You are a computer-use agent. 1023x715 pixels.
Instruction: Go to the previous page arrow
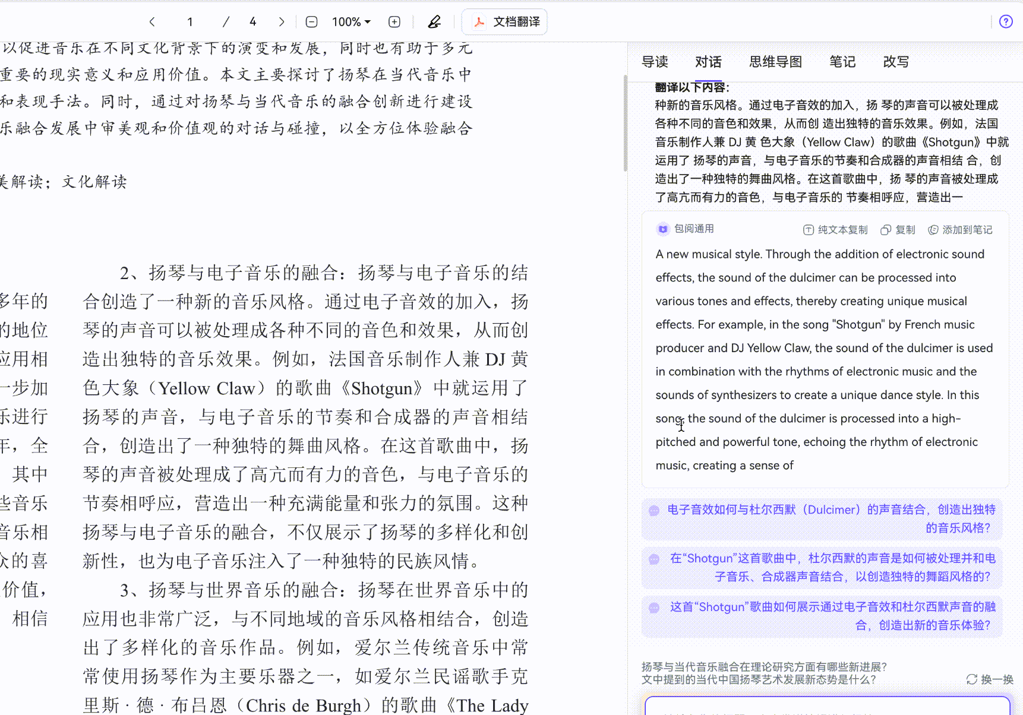(152, 21)
